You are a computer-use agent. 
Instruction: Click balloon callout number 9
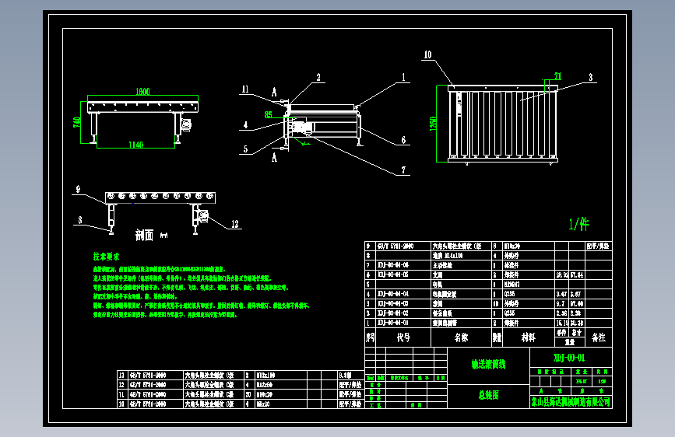coord(78,189)
